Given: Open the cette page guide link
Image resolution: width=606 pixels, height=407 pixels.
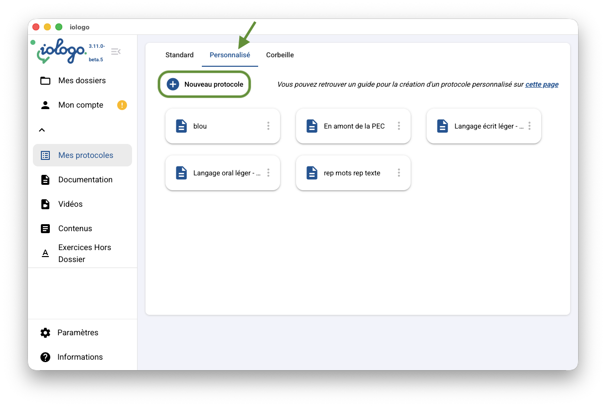Looking at the screenshot, I should click(542, 85).
